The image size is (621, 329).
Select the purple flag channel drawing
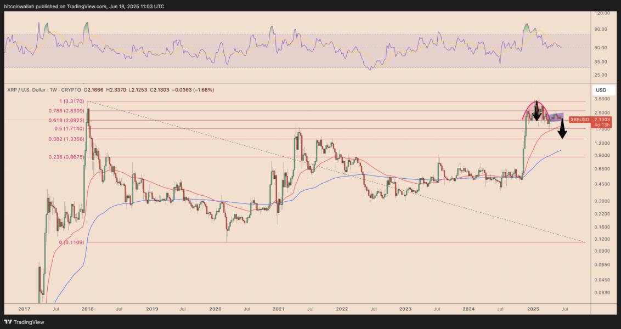point(555,117)
